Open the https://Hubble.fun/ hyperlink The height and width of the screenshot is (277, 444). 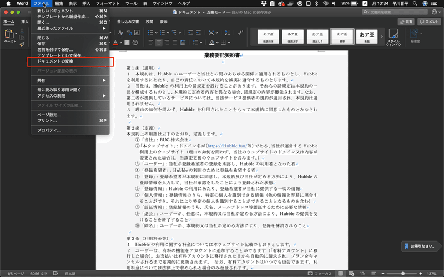point(227,146)
